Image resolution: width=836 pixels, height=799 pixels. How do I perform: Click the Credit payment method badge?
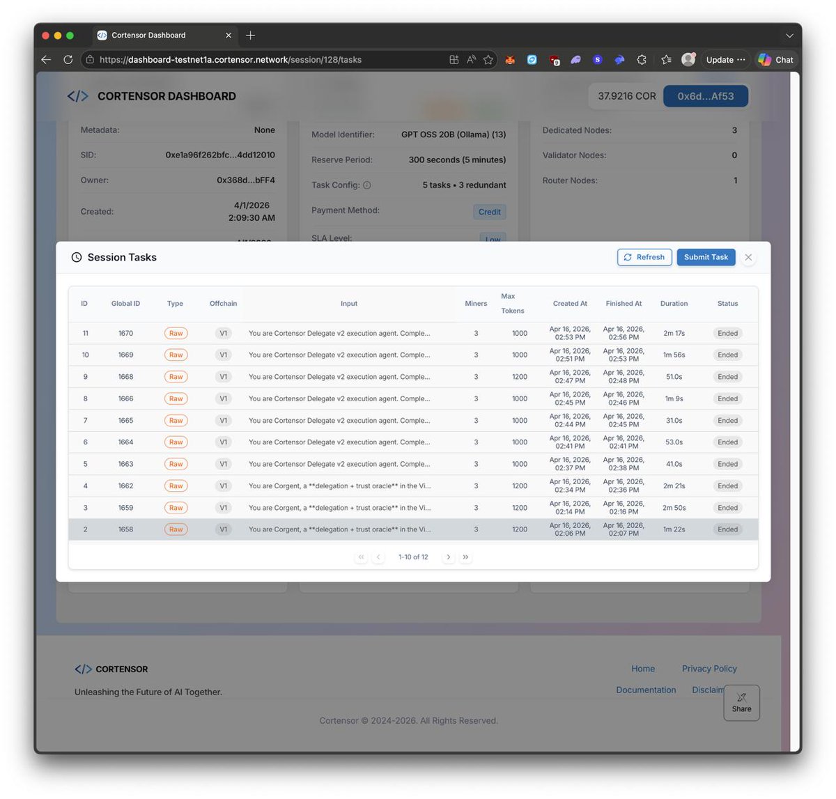(x=490, y=212)
